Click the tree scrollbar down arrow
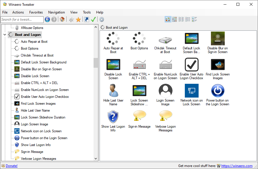 pos(96,158)
